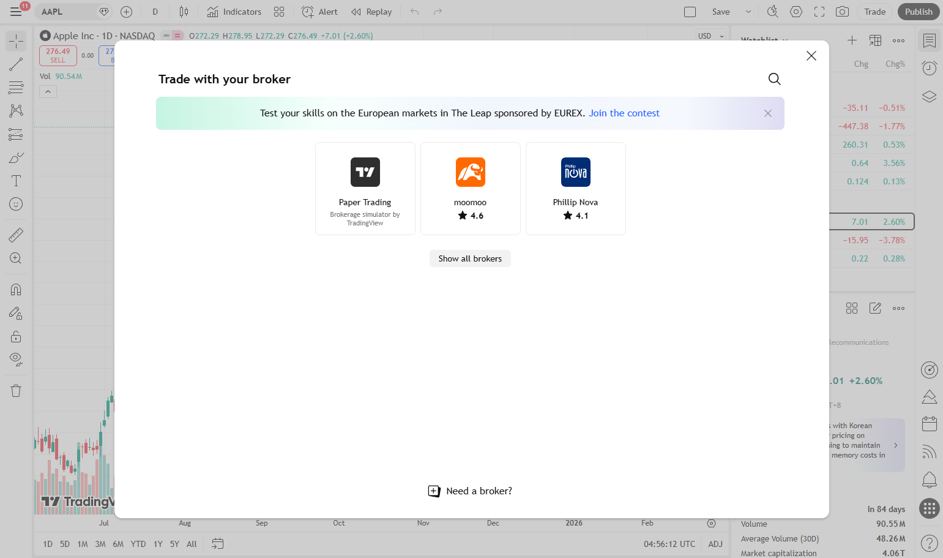Select the 5Y time range
The image size is (943, 558).
click(174, 544)
